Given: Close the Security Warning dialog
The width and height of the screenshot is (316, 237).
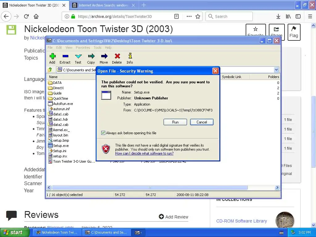Looking at the screenshot, I should click(215, 71).
